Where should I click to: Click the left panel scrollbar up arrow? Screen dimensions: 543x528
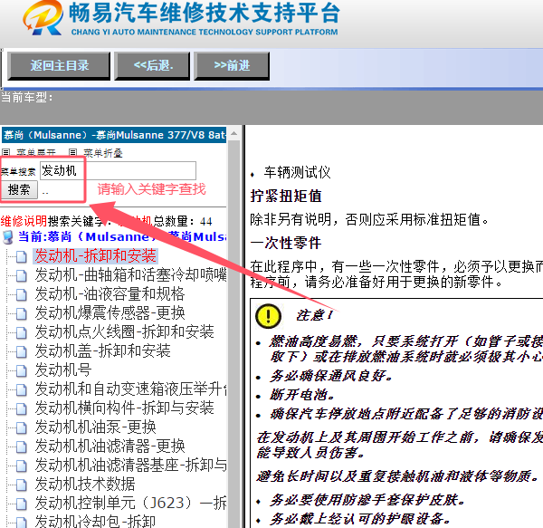pyautogui.click(x=234, y=134)
